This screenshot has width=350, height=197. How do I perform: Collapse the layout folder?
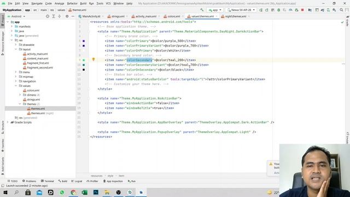pyautogui.click(x=16, y=49)
